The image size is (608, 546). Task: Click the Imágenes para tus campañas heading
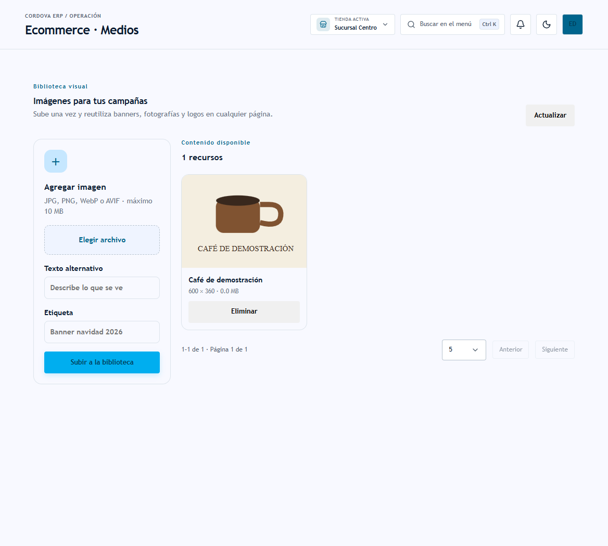click(91, 101)
